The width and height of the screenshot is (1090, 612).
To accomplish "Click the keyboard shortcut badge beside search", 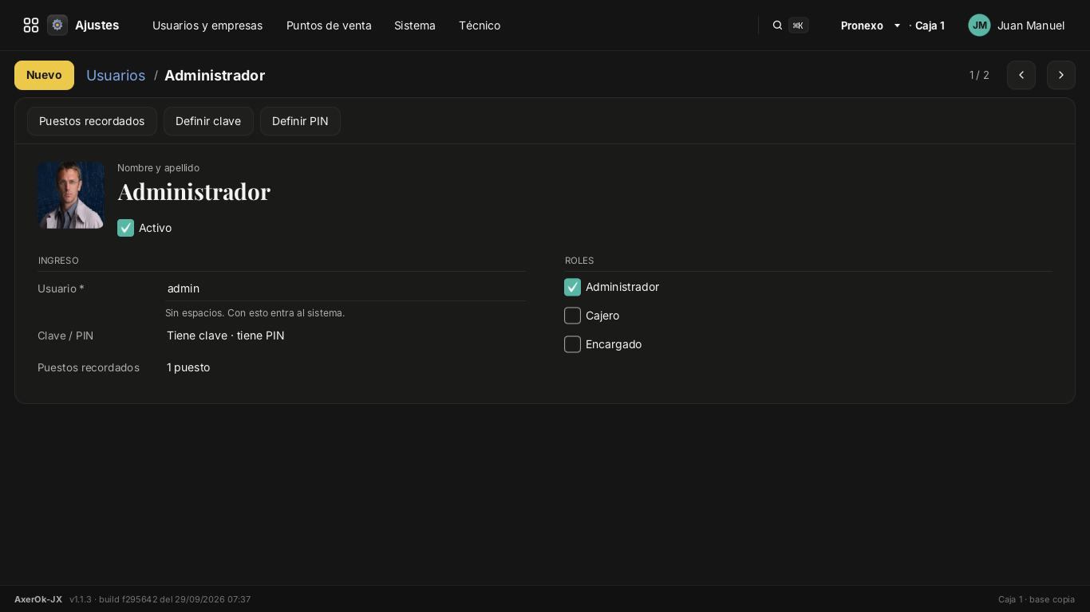I will (x=798, y=25).
